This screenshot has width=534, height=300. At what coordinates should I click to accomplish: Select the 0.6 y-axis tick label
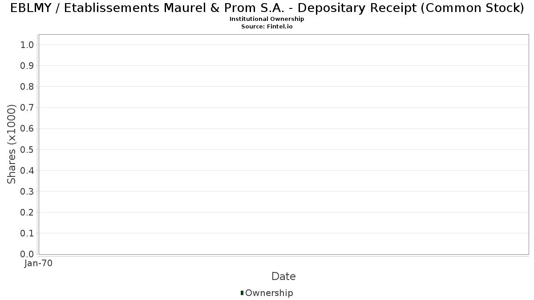[27, 128]
